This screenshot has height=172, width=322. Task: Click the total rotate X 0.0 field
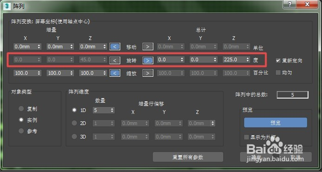(x=171, y=60)
